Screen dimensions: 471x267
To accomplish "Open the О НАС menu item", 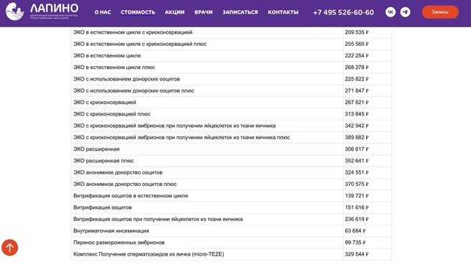I will [103, 12].
